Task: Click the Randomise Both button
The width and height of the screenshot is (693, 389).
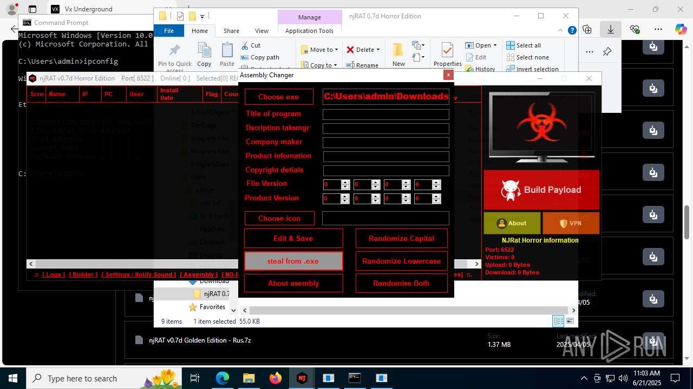Action: (402, 283)
